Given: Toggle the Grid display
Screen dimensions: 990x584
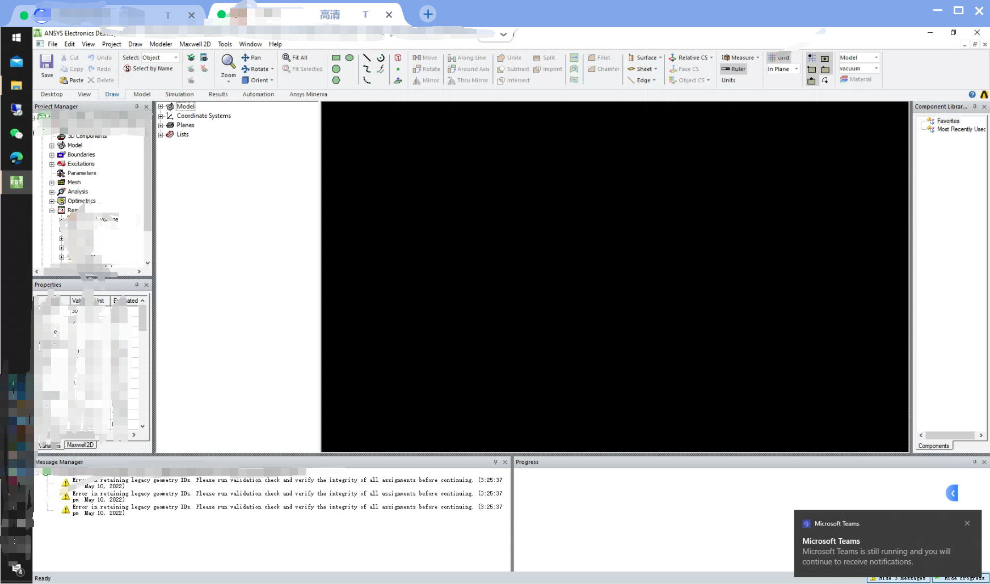Looking at the screenshot, I should tap(778, 57).
